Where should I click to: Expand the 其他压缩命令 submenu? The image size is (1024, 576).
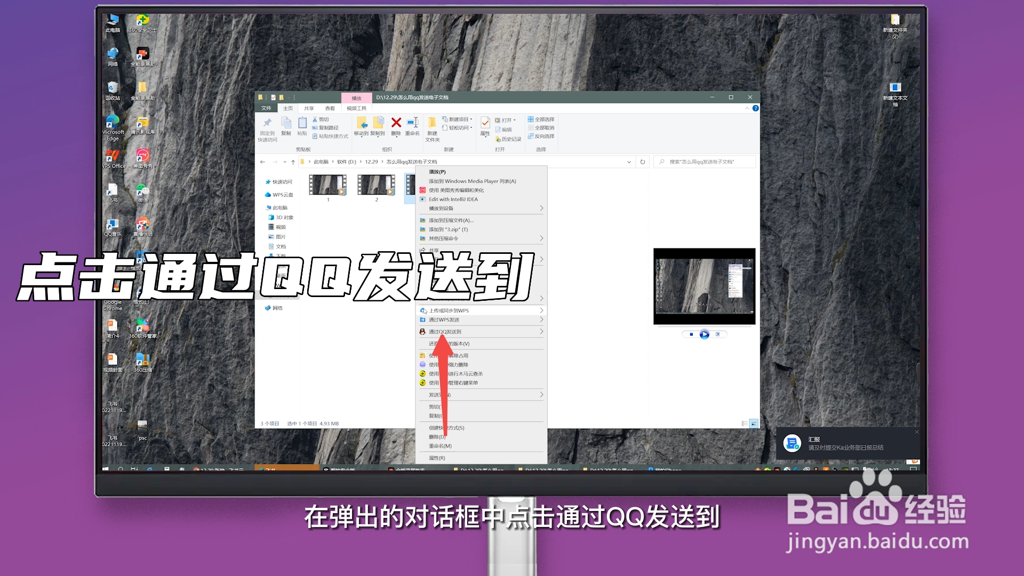coord(481,238)
